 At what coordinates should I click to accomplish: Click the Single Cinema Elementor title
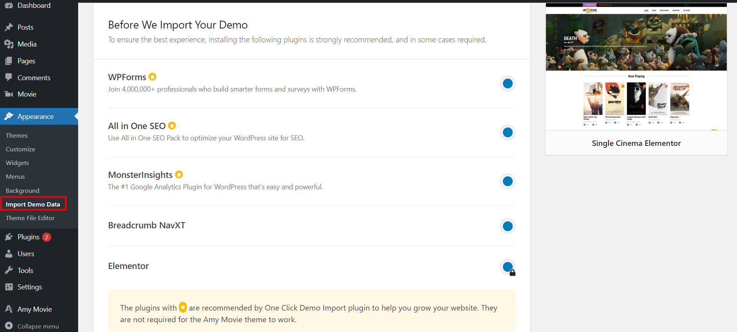click(636, 143)
